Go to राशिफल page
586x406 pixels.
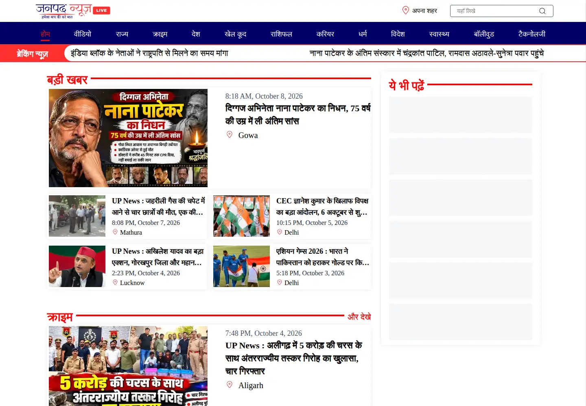tap(281, 34)
